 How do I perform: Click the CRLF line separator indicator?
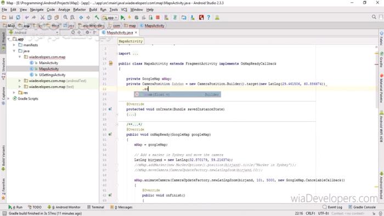tap(310, 213)
